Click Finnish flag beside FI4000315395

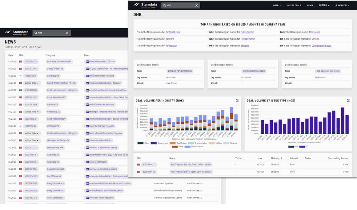[x=21, y=76]
